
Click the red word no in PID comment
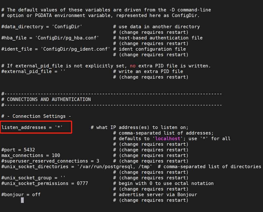coord(133,66)
